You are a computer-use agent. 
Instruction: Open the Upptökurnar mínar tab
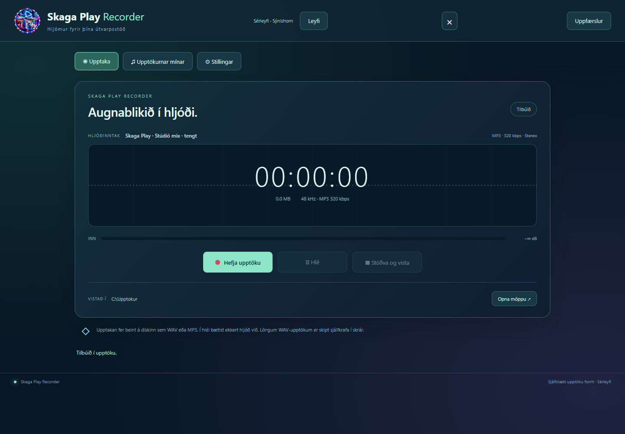tap(158, 61)
